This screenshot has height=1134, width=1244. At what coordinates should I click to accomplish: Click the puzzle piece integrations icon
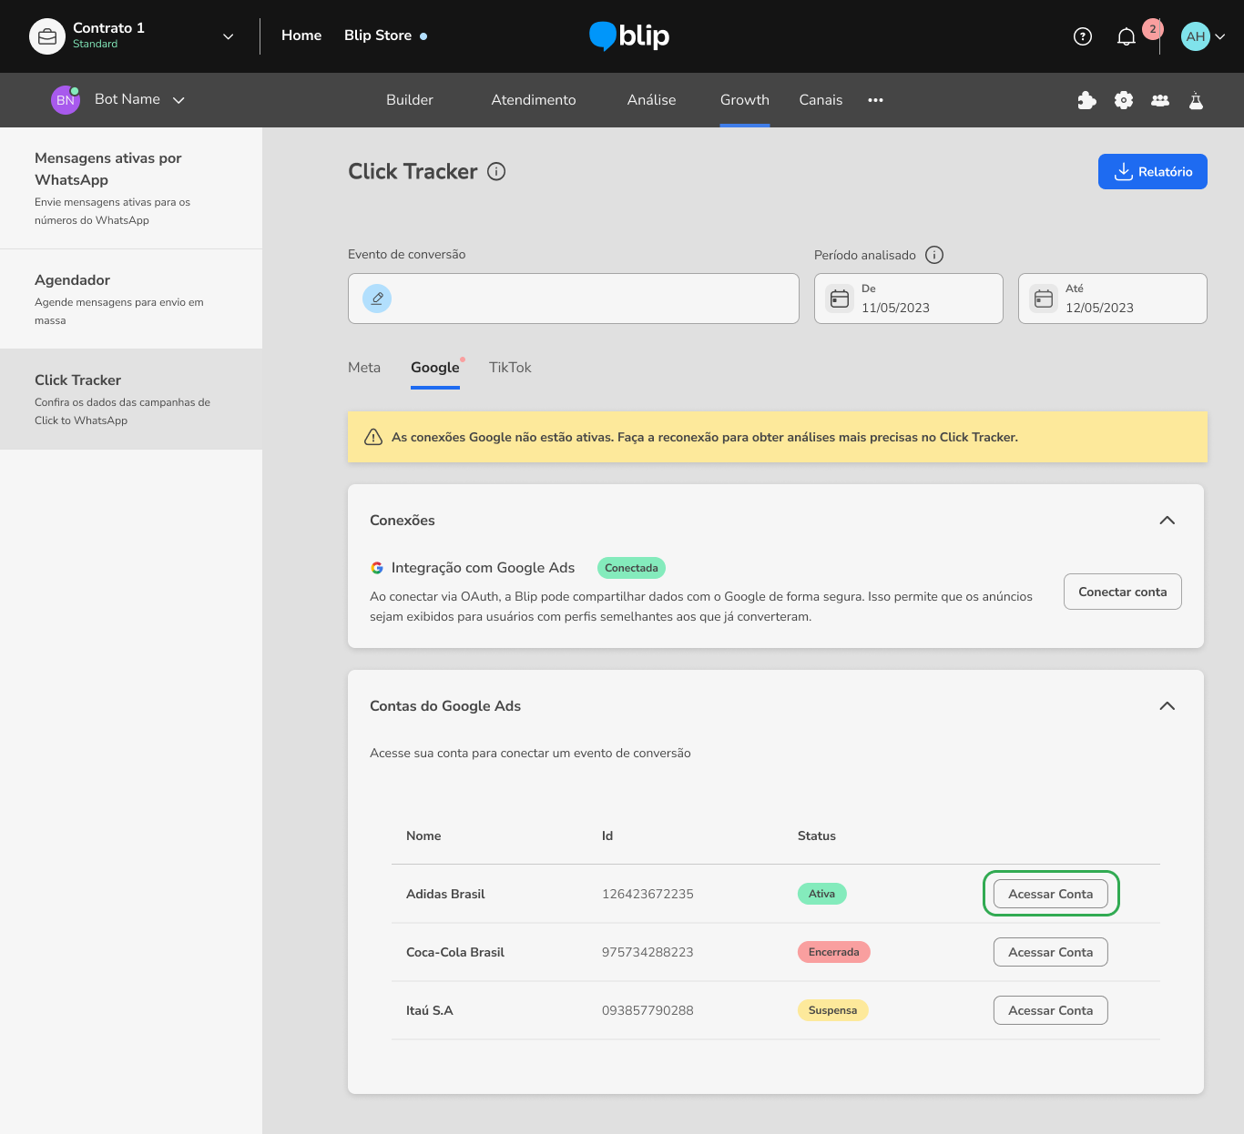click(x=1086, y=100)
